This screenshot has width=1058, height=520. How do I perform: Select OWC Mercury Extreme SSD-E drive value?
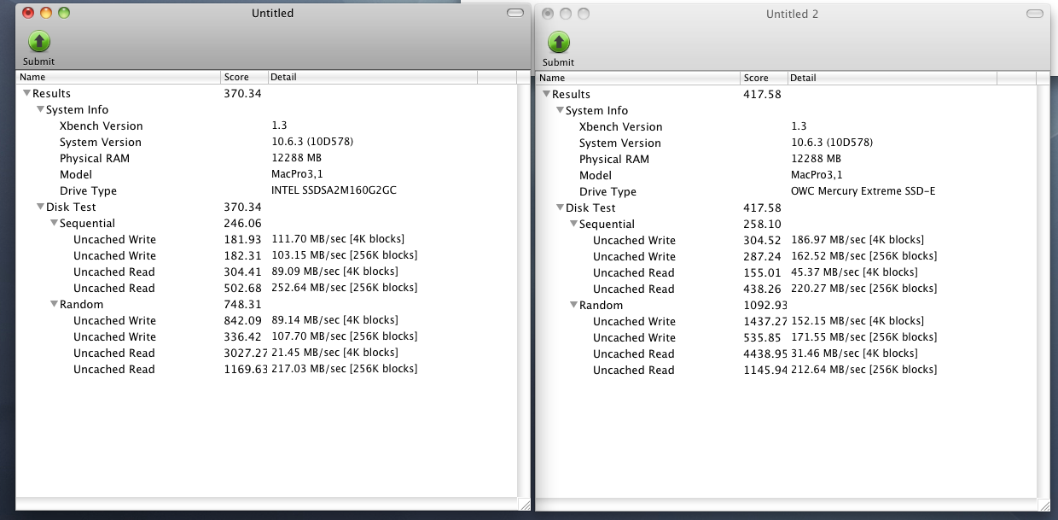tap(863, 191)
